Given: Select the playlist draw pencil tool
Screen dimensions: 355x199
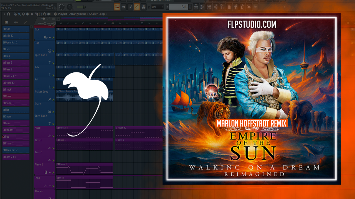Looking at the screenshot, I should 15,14.
